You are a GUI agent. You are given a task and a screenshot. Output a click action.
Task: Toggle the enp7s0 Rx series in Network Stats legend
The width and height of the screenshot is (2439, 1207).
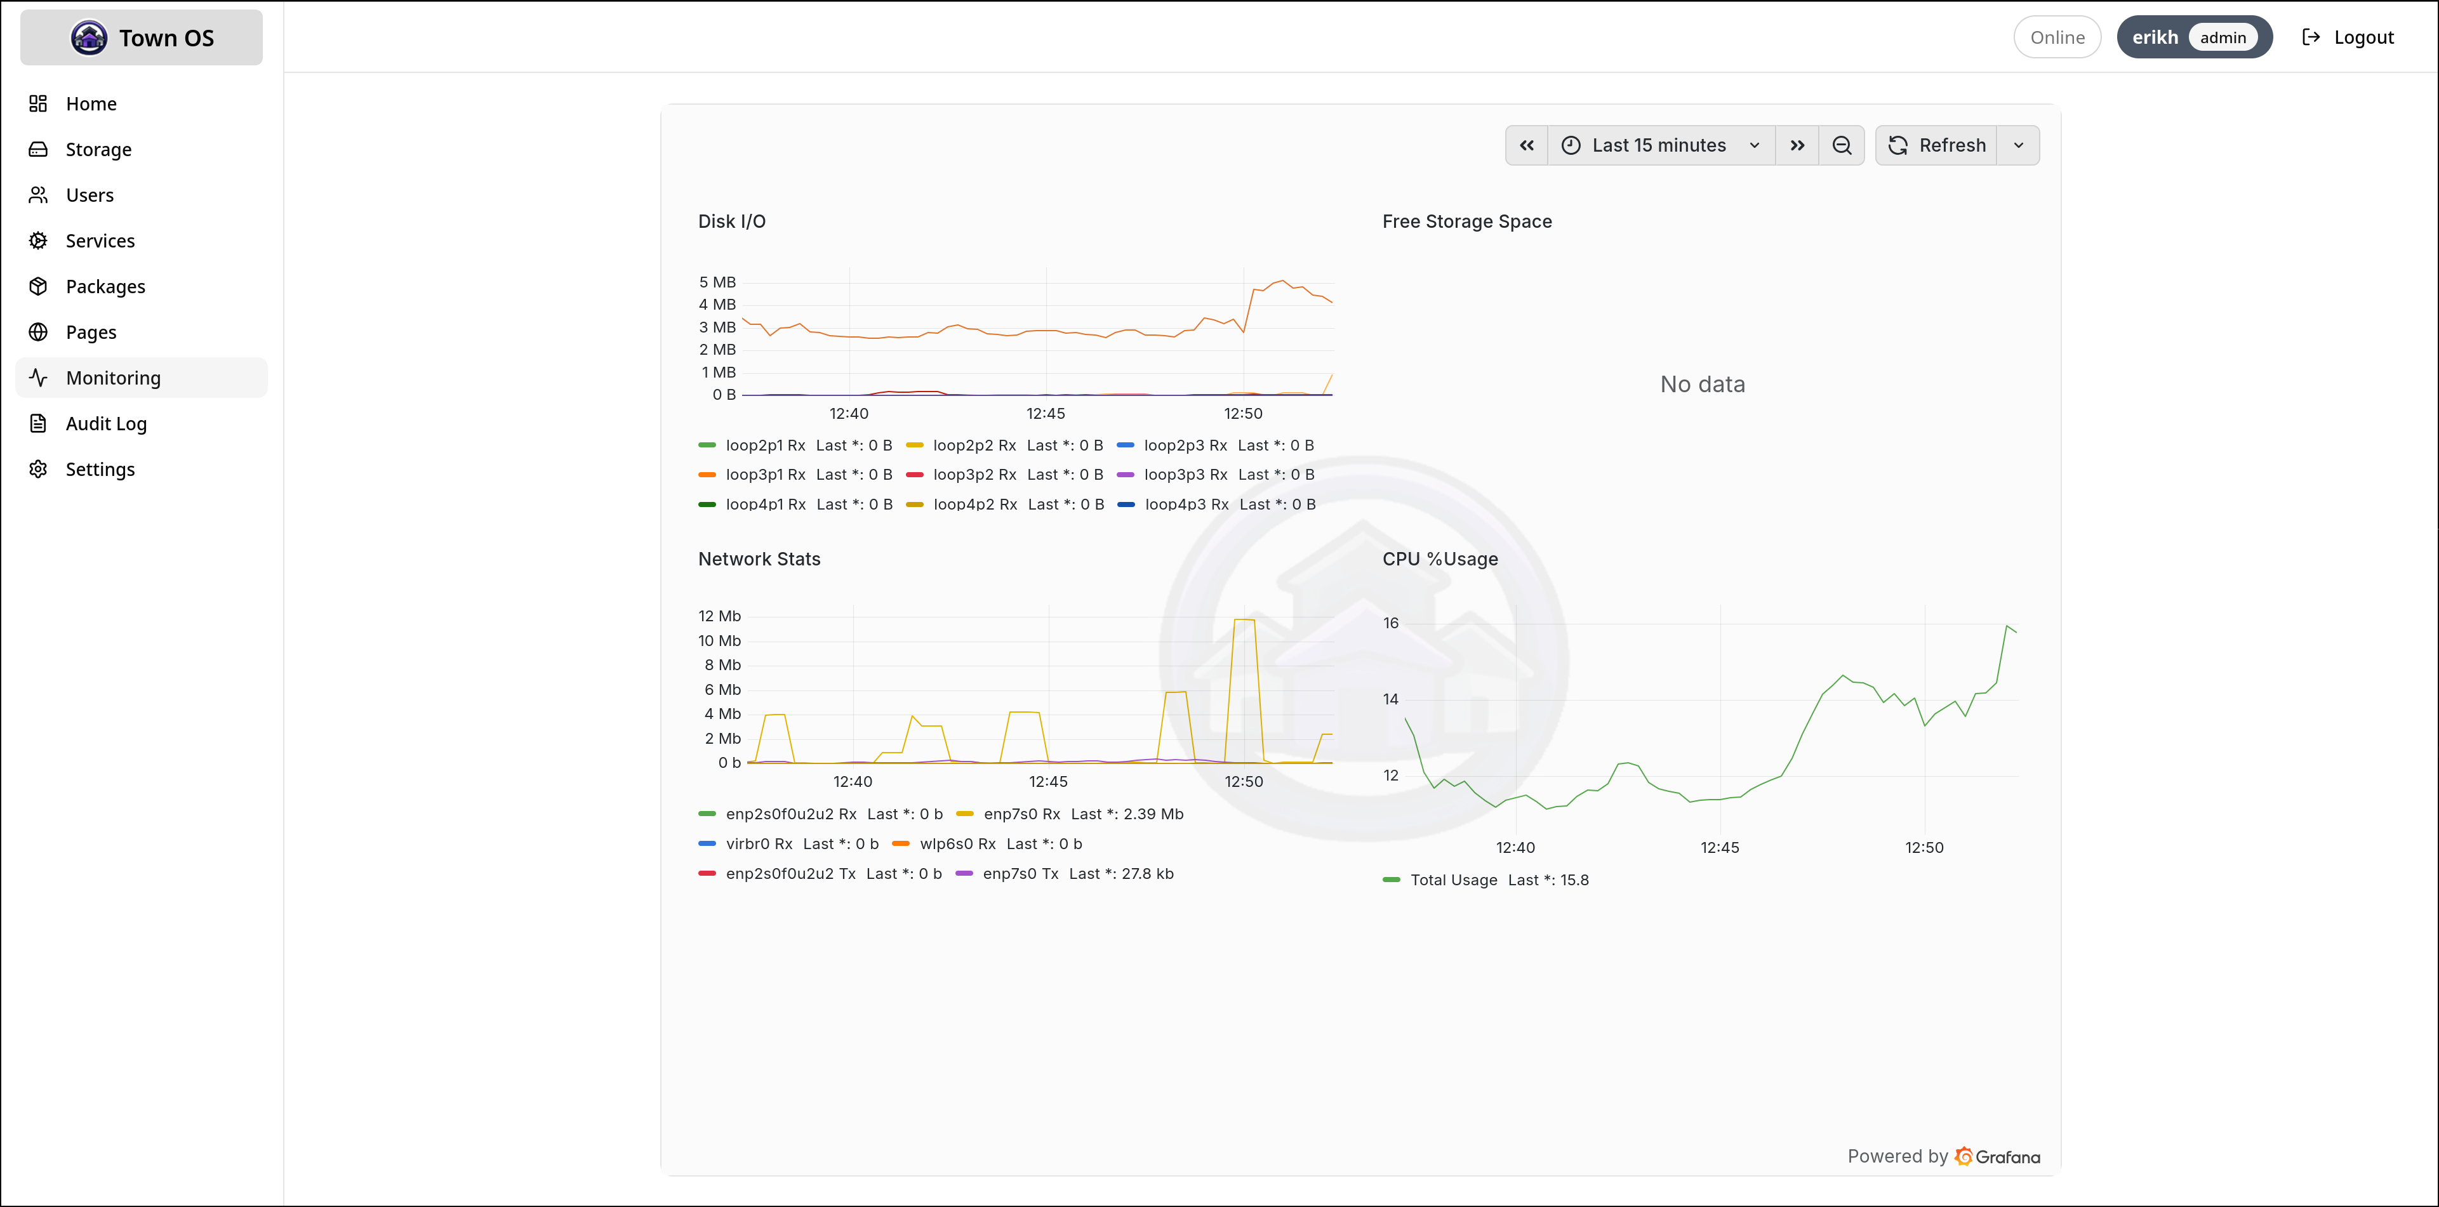[x=1021, y=813]
